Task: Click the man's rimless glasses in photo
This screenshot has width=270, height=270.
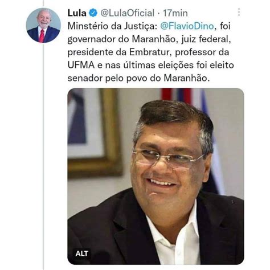Action: [x=168, y=157]
